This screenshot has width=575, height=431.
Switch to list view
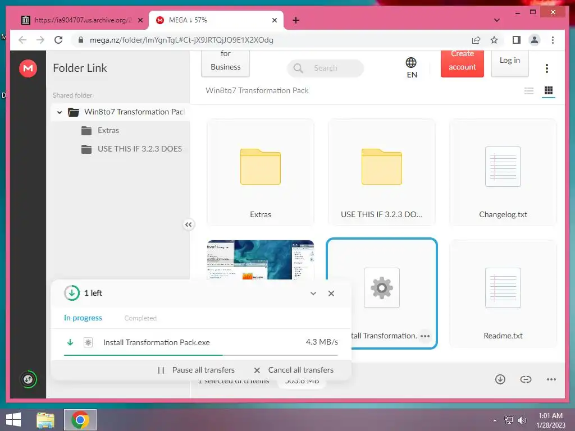pyautogui.click(x=529, y=90)
